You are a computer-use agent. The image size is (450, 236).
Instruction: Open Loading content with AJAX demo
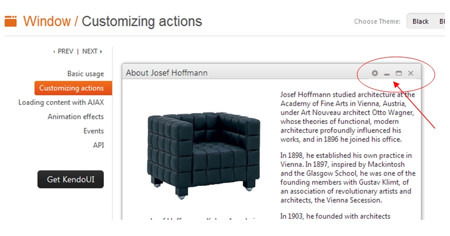(61, 102)
